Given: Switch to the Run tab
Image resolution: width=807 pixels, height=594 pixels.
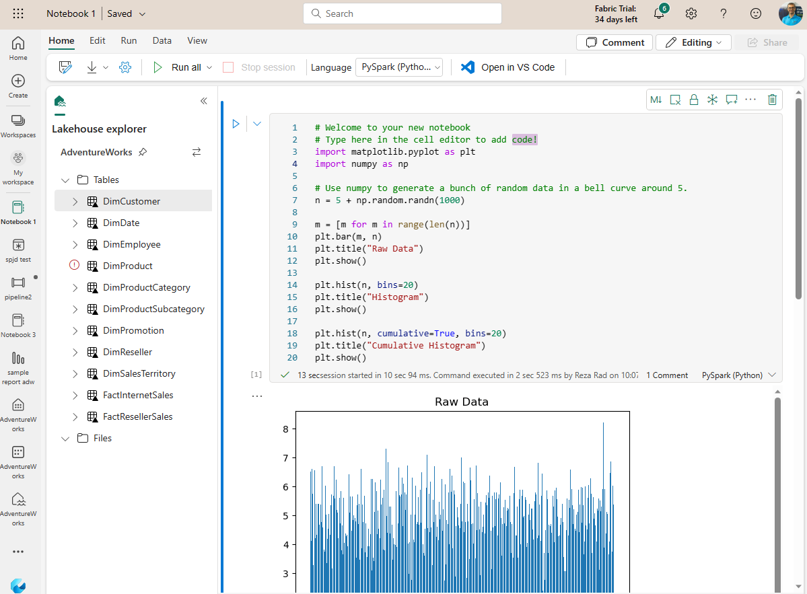Looking at the screenshot, I should 129,40.
